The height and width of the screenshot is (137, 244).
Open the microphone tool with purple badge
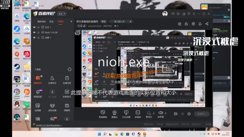(x=38, y=93)
